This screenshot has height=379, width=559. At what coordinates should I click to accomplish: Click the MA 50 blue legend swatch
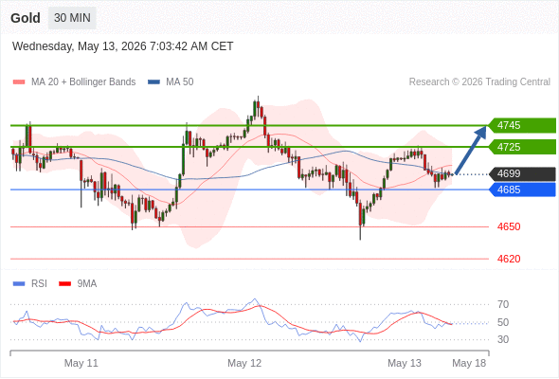pos(153,82)
